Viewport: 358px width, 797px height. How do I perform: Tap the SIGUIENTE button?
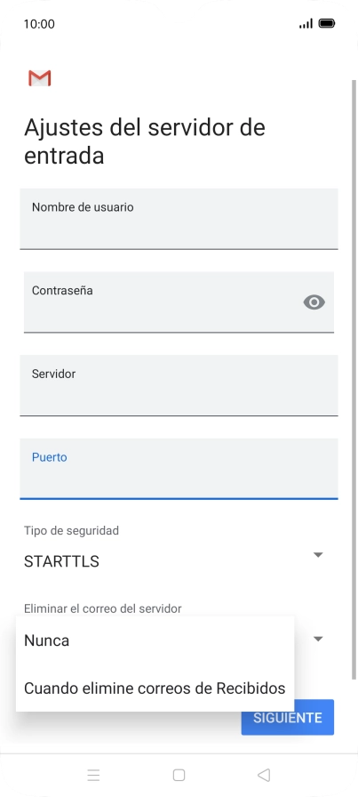click(x=288, y=717)
